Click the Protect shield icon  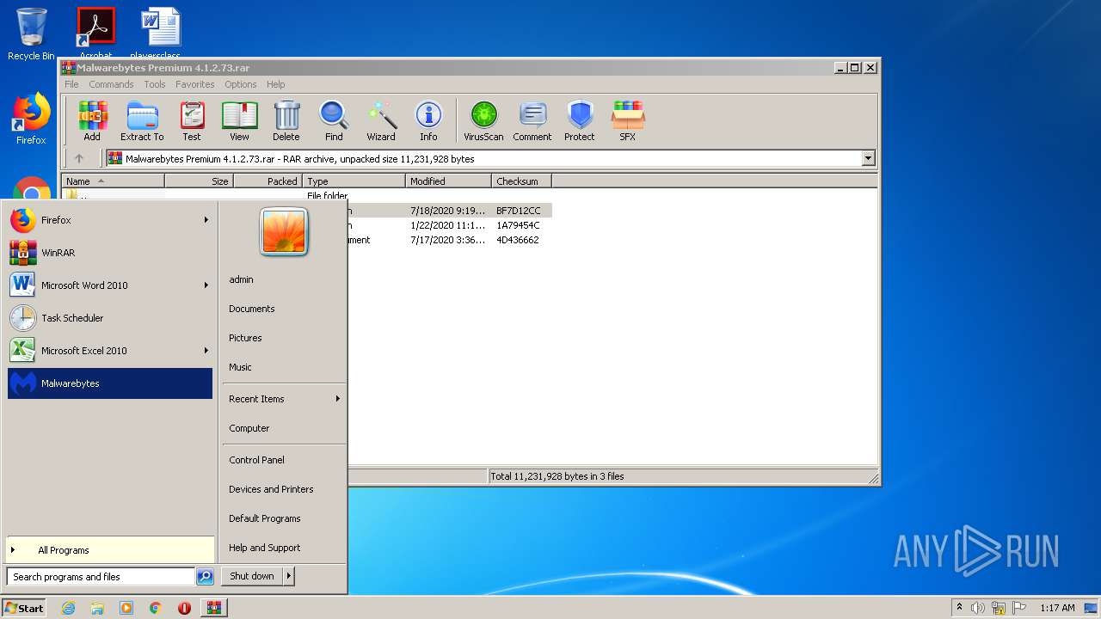pyautogui.click(x=580, y=120)
